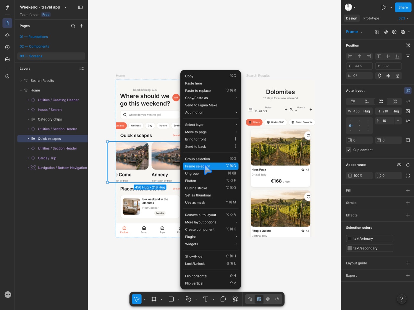
Task: Open Move tool options chevron
Action: (144, 299)
